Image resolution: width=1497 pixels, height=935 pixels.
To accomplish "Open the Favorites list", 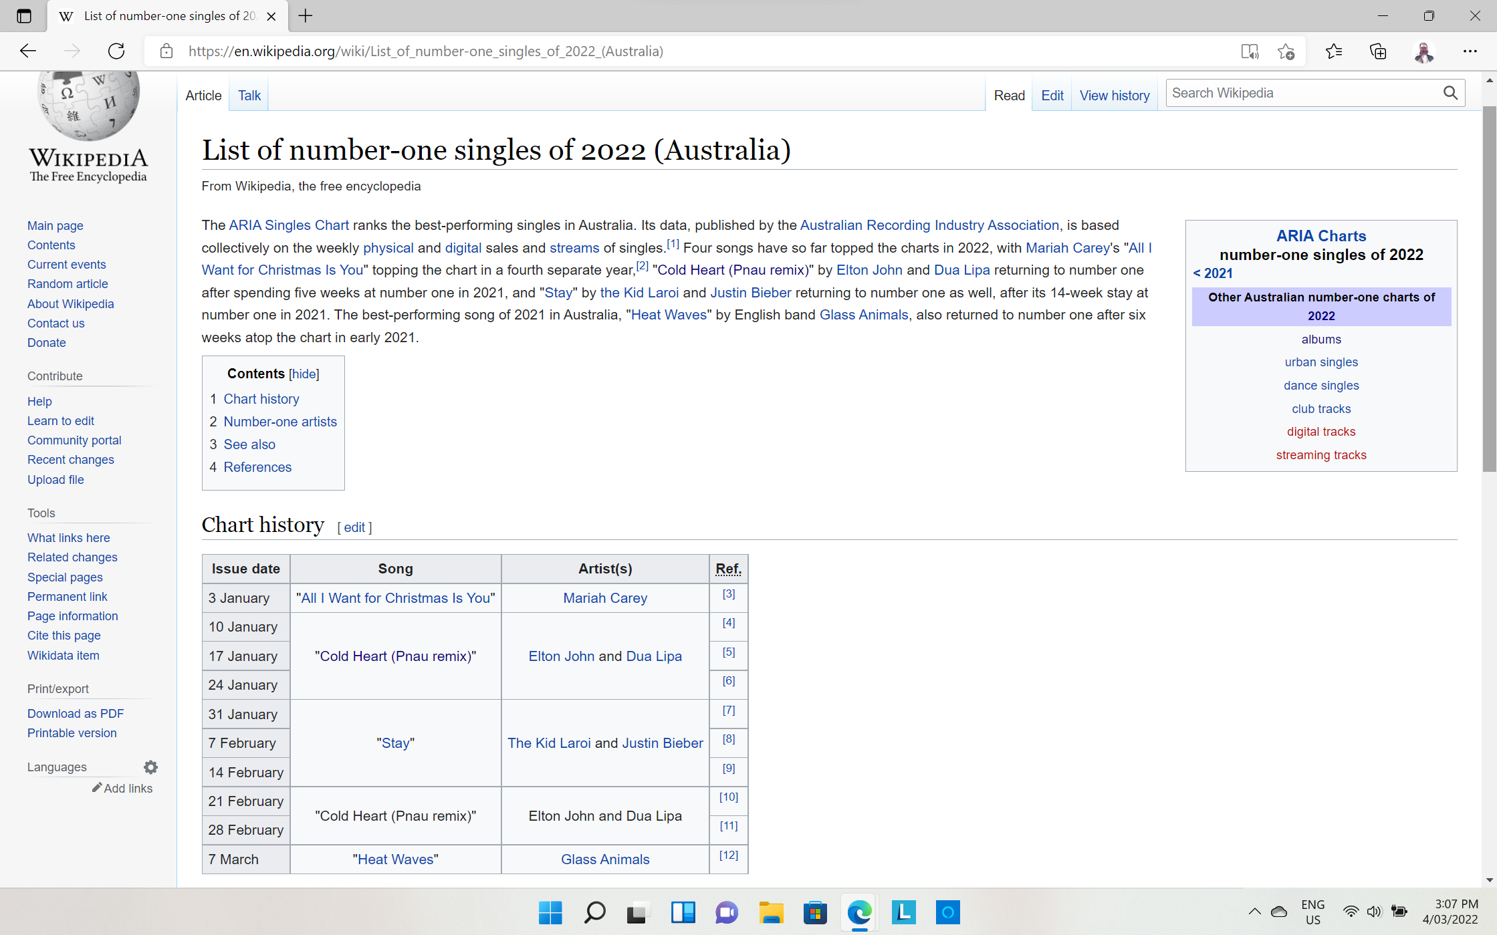I will pos(1333,51).
